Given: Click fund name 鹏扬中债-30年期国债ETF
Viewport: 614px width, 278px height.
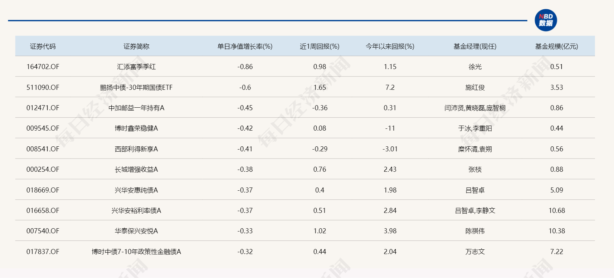Looking at the screenshot, I should point(136,87).
